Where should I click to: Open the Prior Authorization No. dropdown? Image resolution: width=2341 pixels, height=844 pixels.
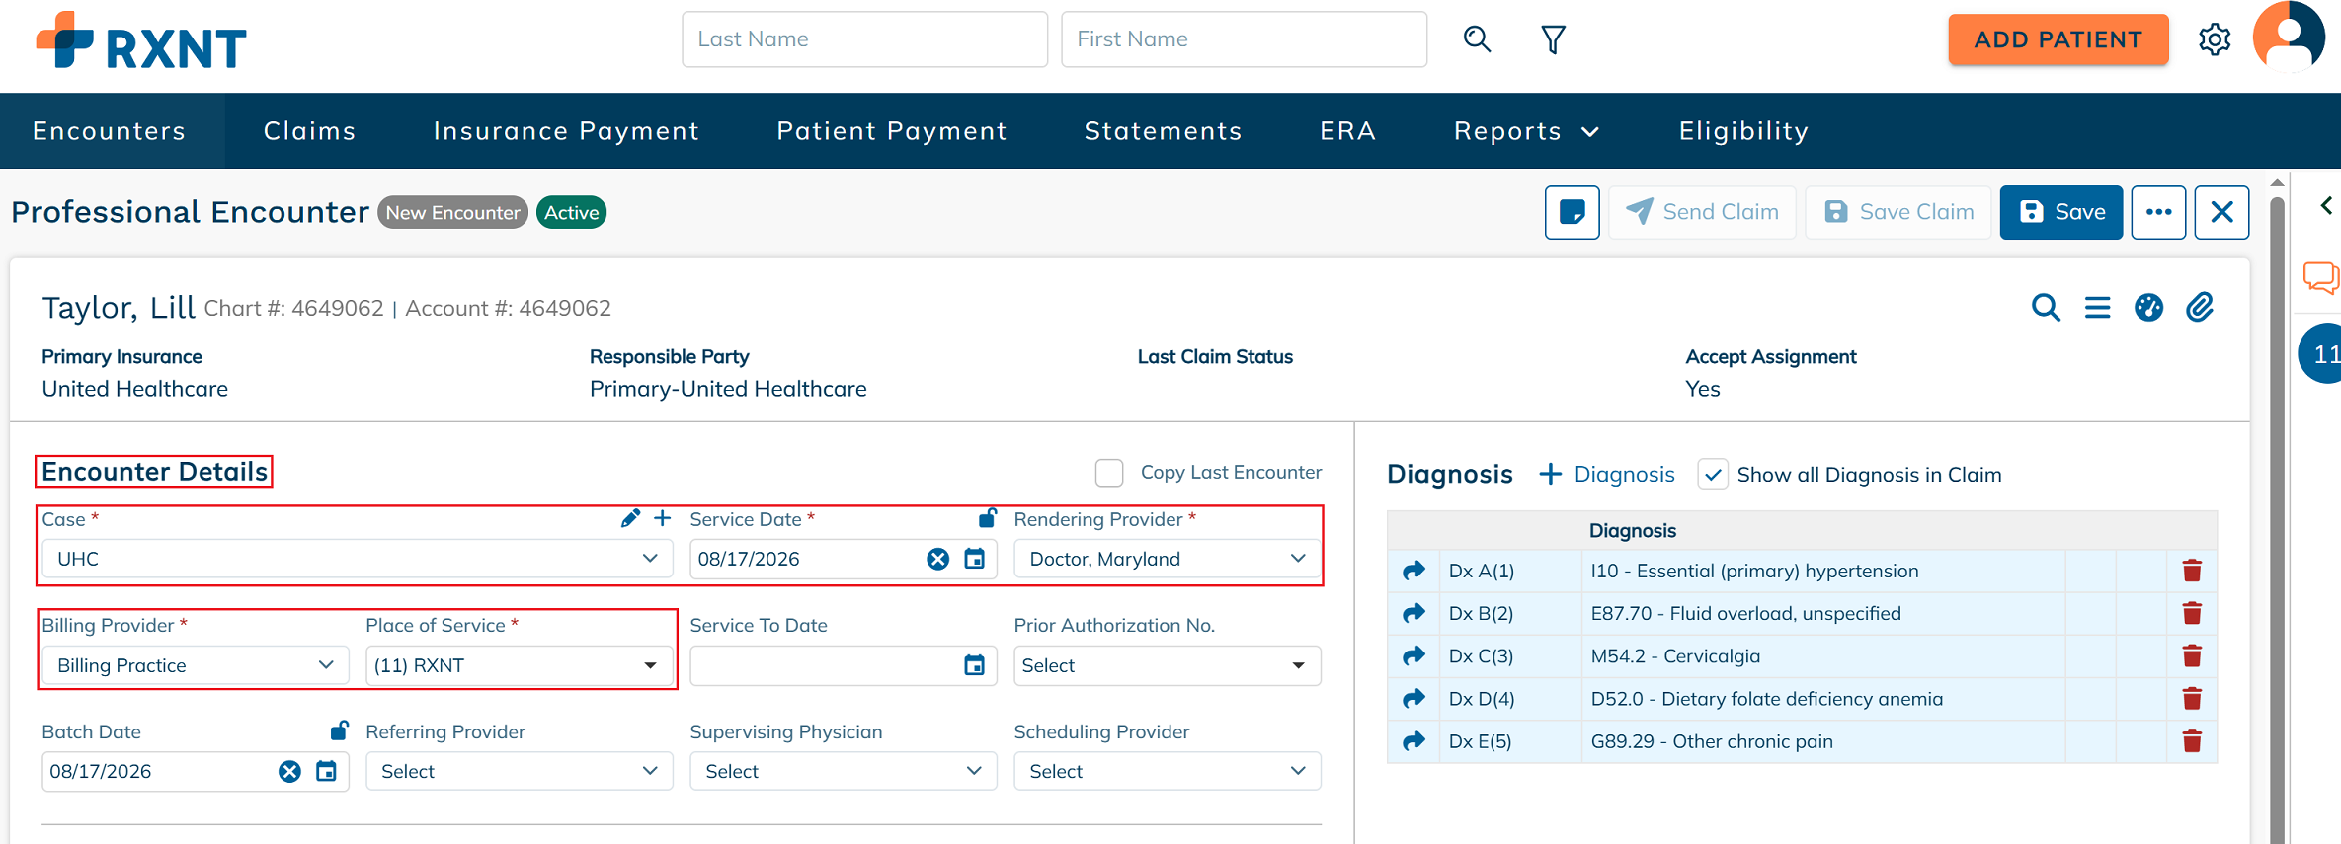pyautogui.click(x=1168, y=665)
